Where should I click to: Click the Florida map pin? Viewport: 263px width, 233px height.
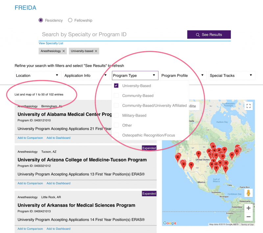coord(226,169)
